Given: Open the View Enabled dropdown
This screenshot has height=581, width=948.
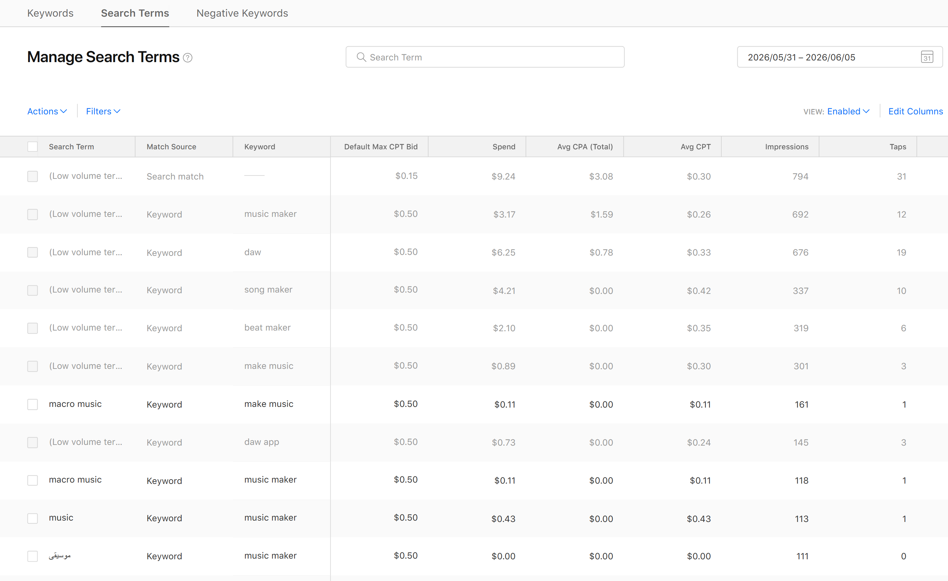Looking at the screenshot, I should click(x=848, y=111).
